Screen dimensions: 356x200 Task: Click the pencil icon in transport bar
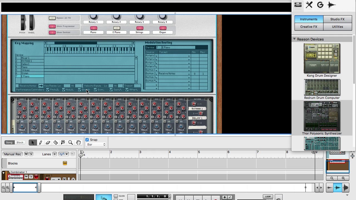click(x=230, y=197)
